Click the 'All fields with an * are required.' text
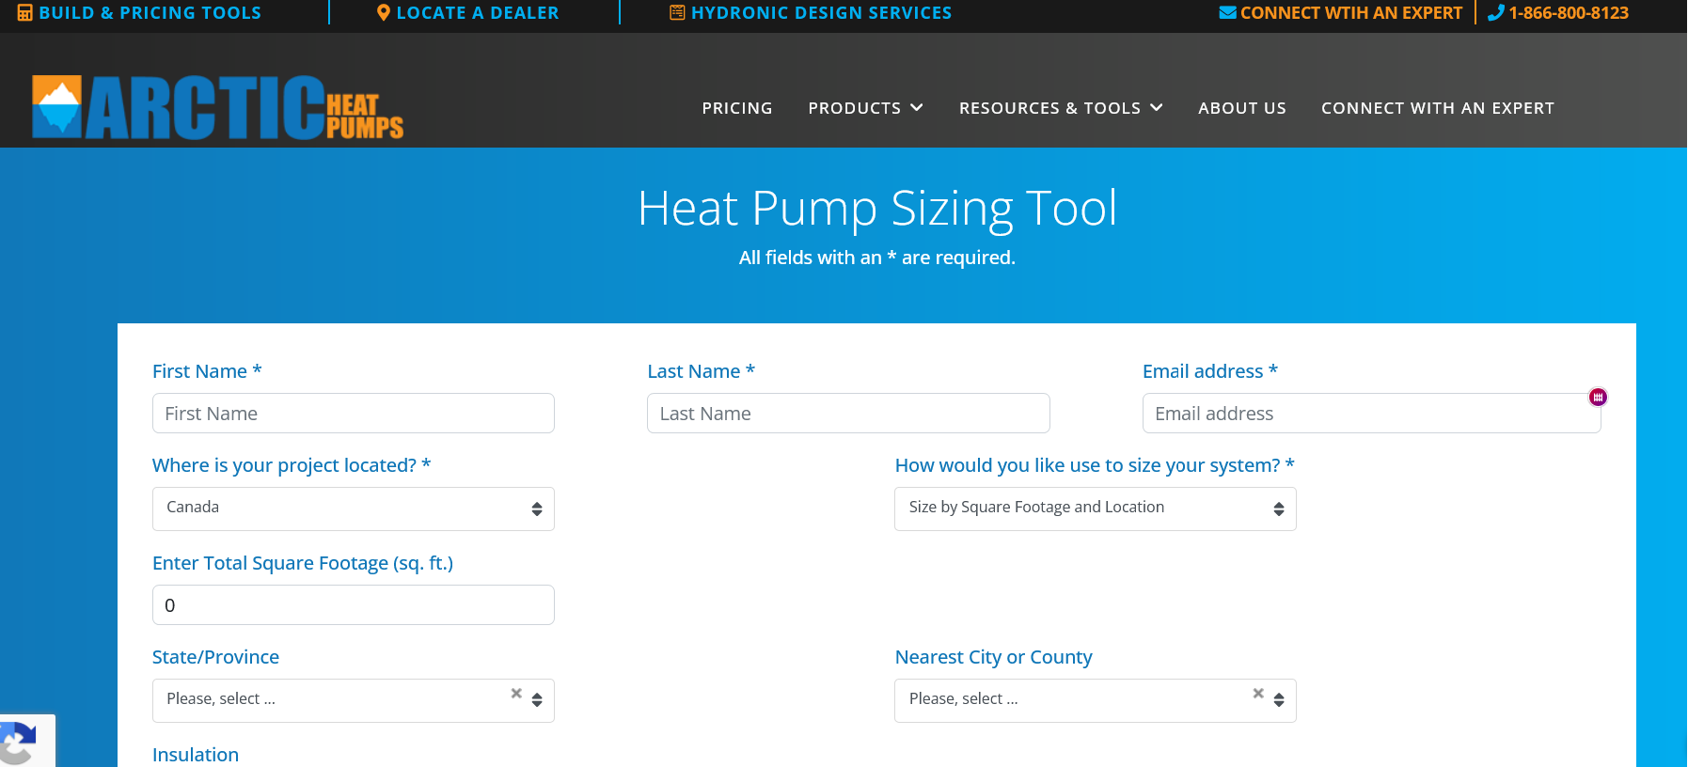The image size is (1688, 767). [x=877, y=258]
